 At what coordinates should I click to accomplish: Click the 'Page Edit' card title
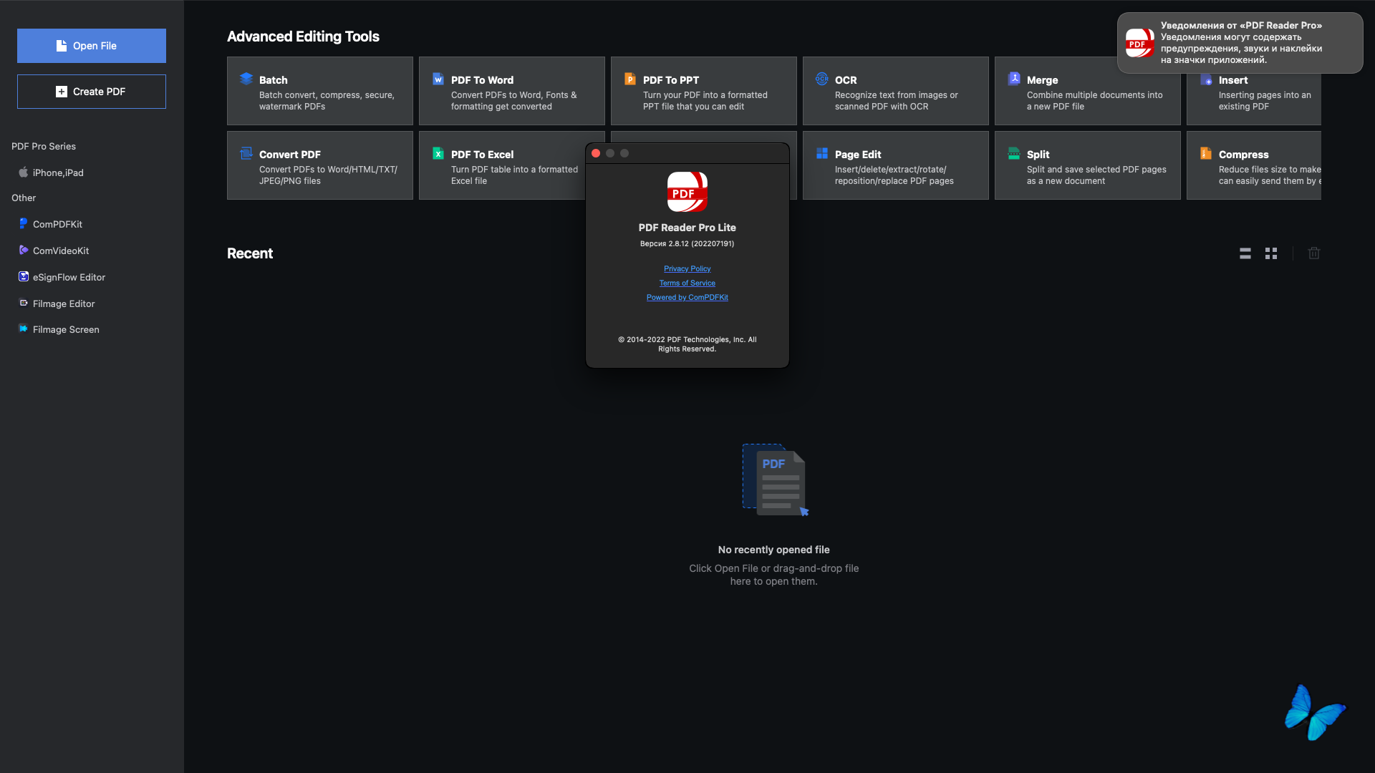[858, 155]
